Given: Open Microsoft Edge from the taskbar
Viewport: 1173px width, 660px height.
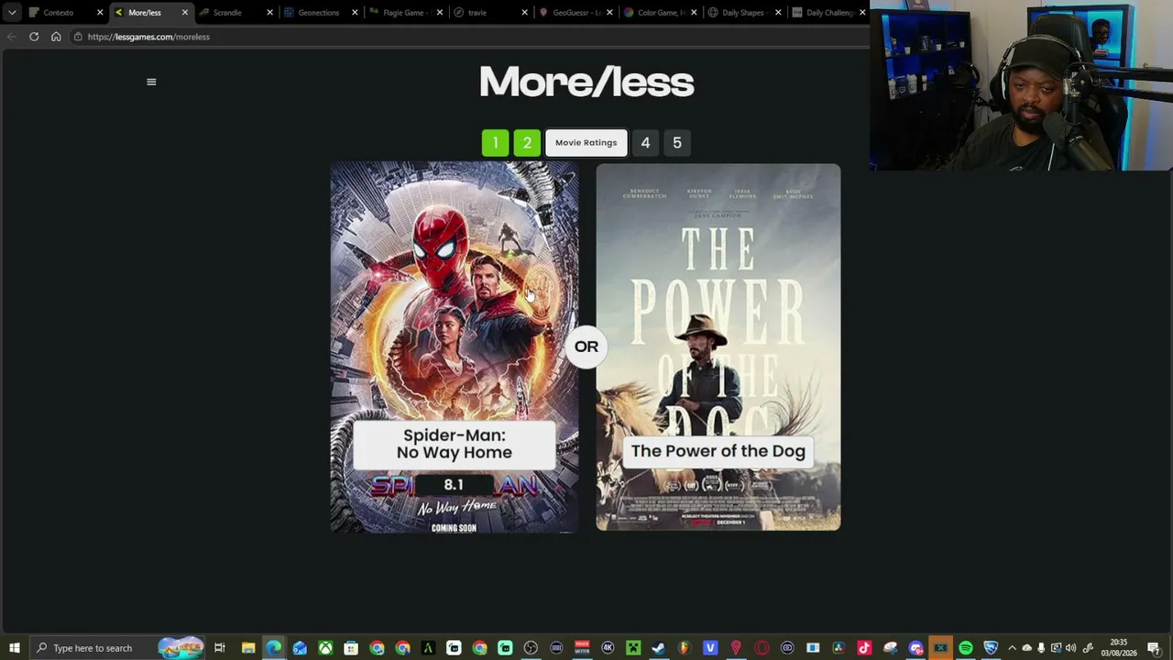Looking at the screenshot, I should tap(274, 648).
